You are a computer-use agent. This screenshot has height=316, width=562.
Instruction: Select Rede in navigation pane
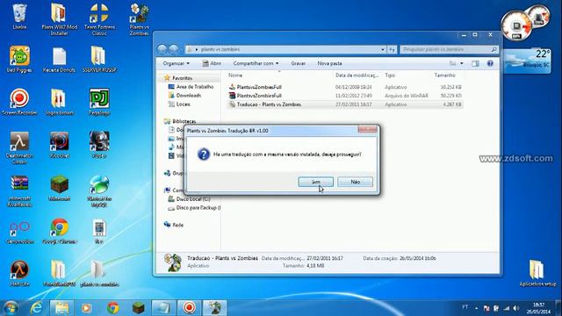pos(177,225)
